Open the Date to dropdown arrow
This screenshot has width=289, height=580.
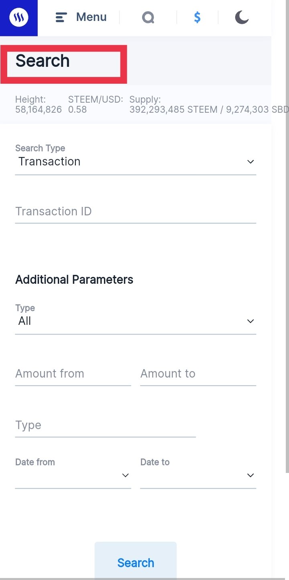(250, 475)
